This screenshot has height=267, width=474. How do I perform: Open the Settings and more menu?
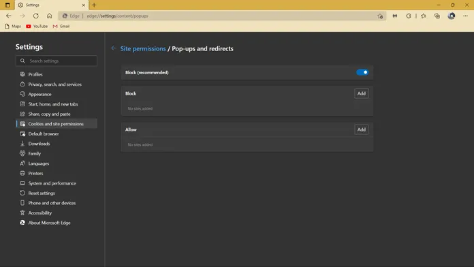click(x=465, y=16)
